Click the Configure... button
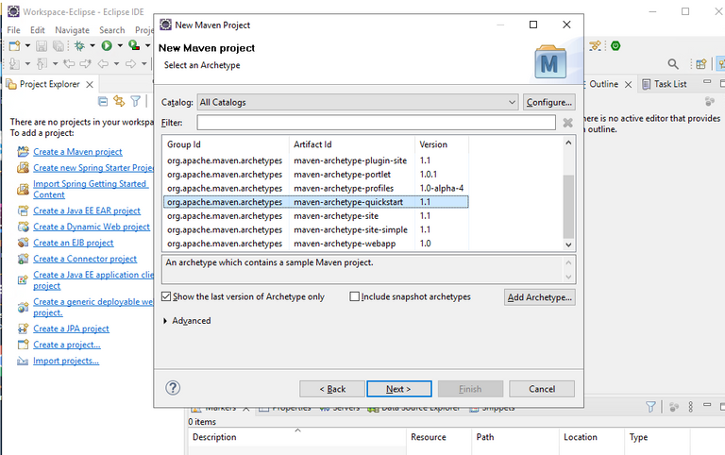 click(x=549, y=102)
